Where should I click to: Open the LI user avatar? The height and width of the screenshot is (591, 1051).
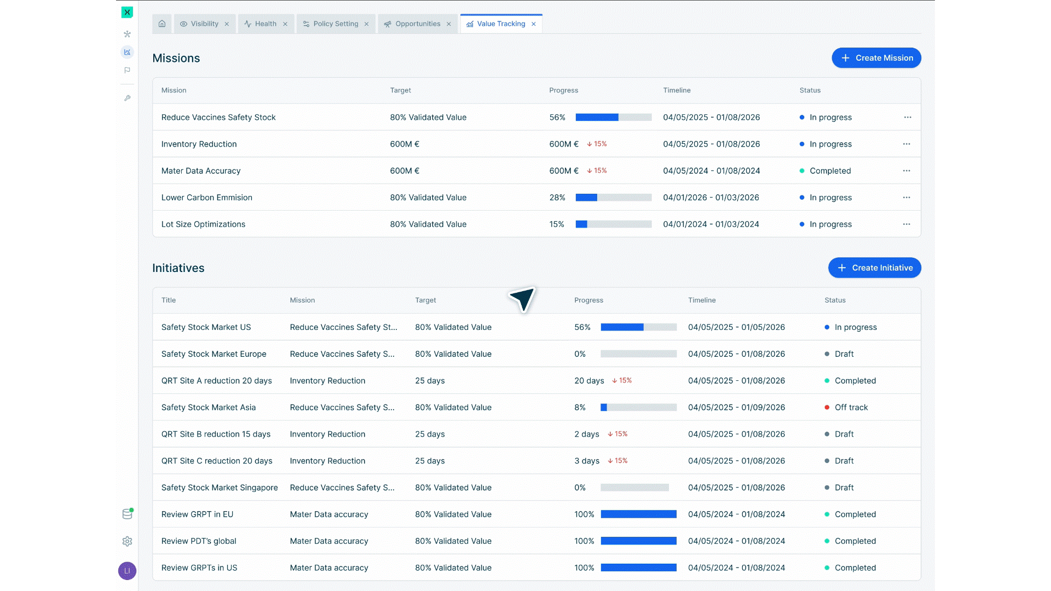click(x=127, y=571)
